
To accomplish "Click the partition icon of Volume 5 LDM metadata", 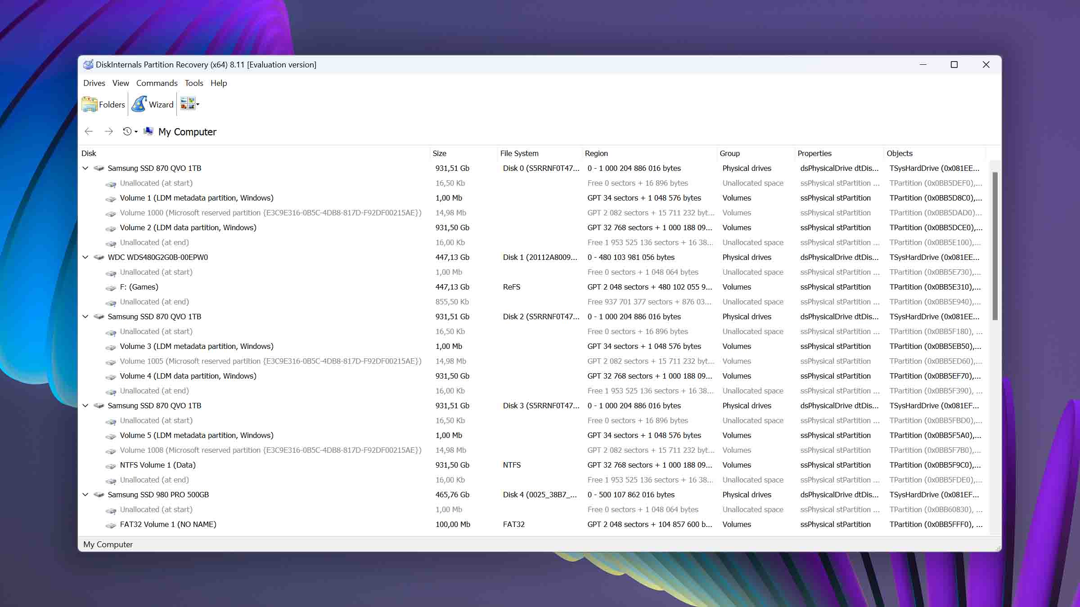I will point(111,436).
